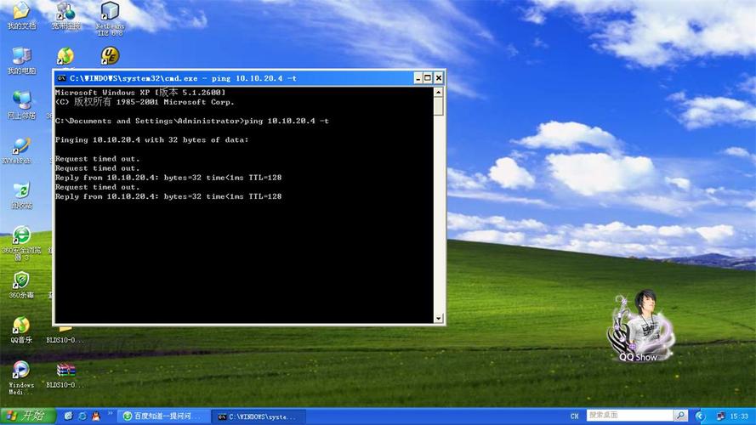756x425 pixels.
Task: Click the first 'Request timed out.' line
Action: [98, 159]
